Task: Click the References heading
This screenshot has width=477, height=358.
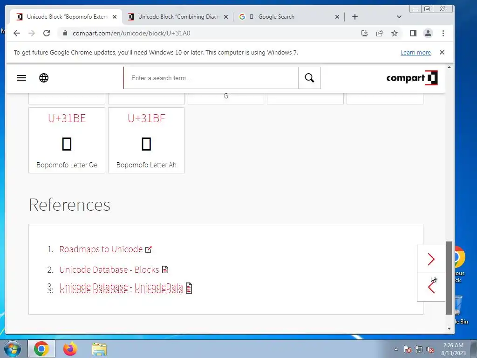Action: pos(70,205)
